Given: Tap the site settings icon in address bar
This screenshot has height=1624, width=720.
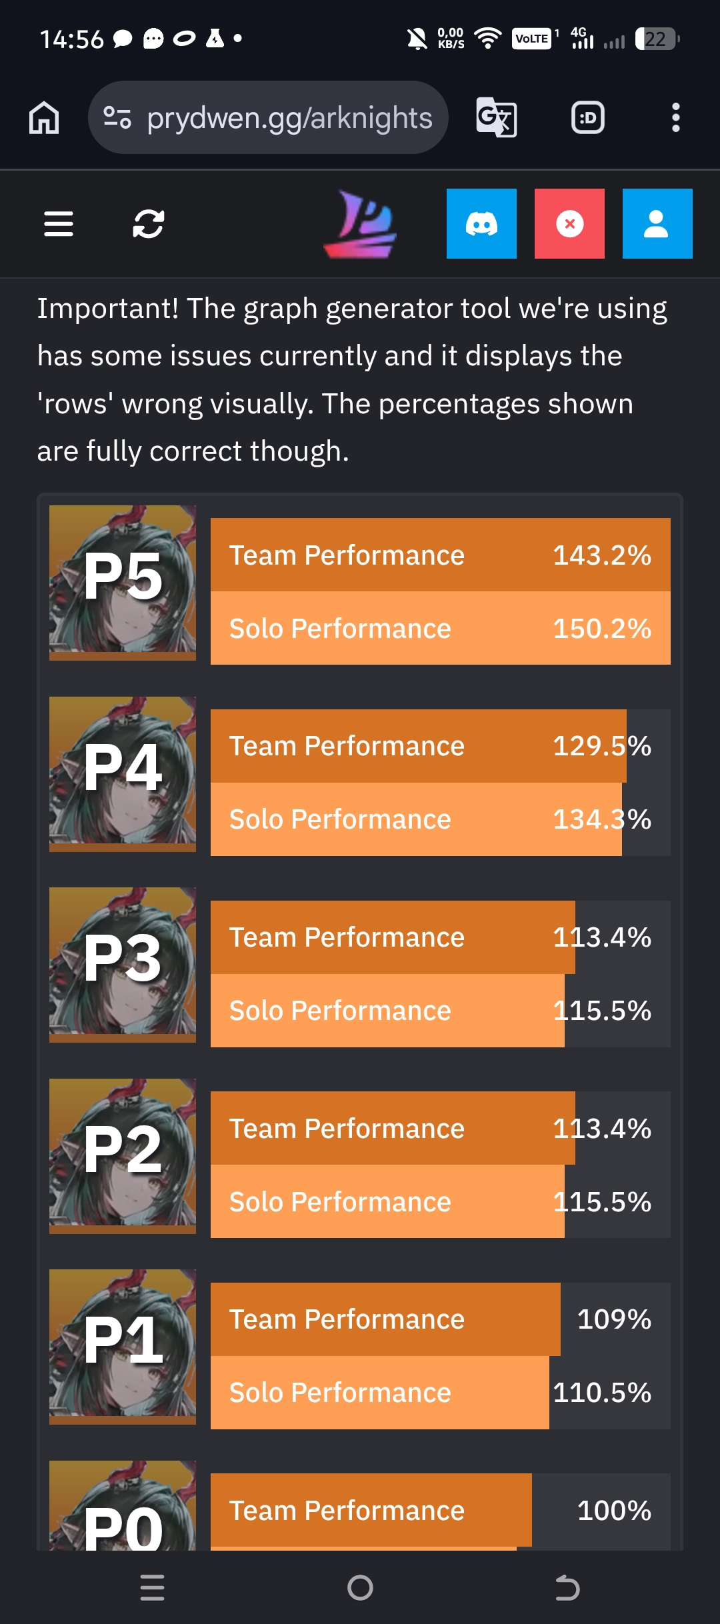Looking at the screenshot, I should click(117, 118).
